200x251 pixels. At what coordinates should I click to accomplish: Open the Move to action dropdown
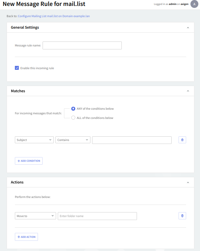[x=35, y=216]
